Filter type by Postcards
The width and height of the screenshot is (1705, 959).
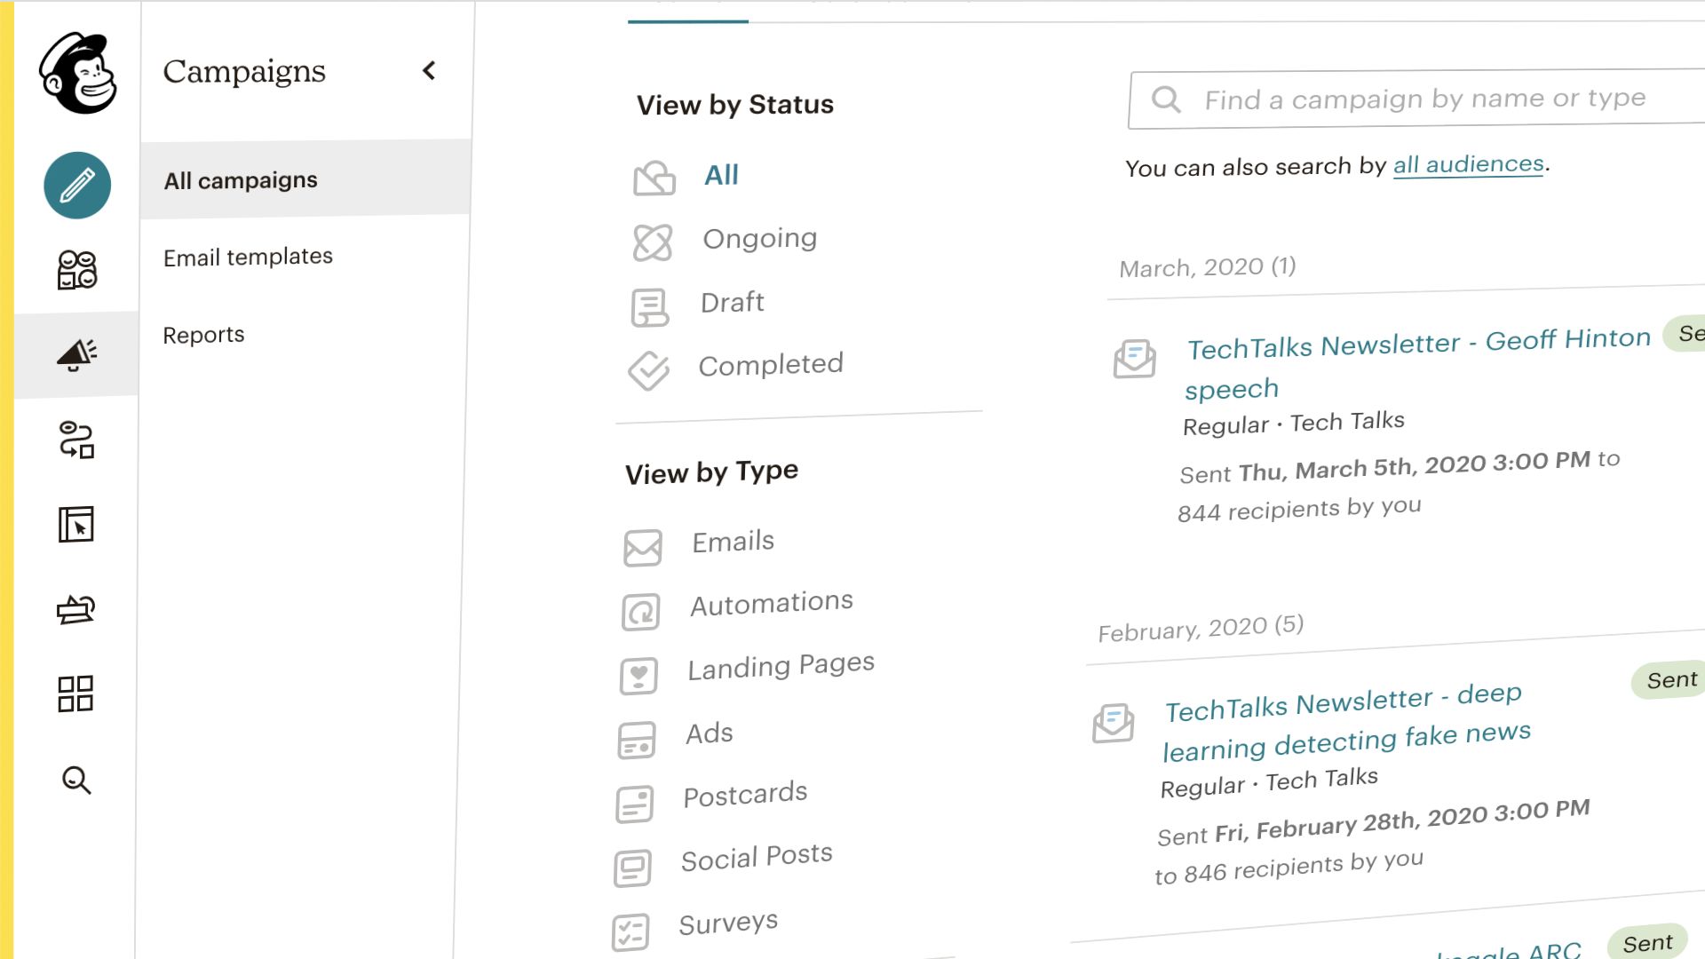[x=745, y=794]
